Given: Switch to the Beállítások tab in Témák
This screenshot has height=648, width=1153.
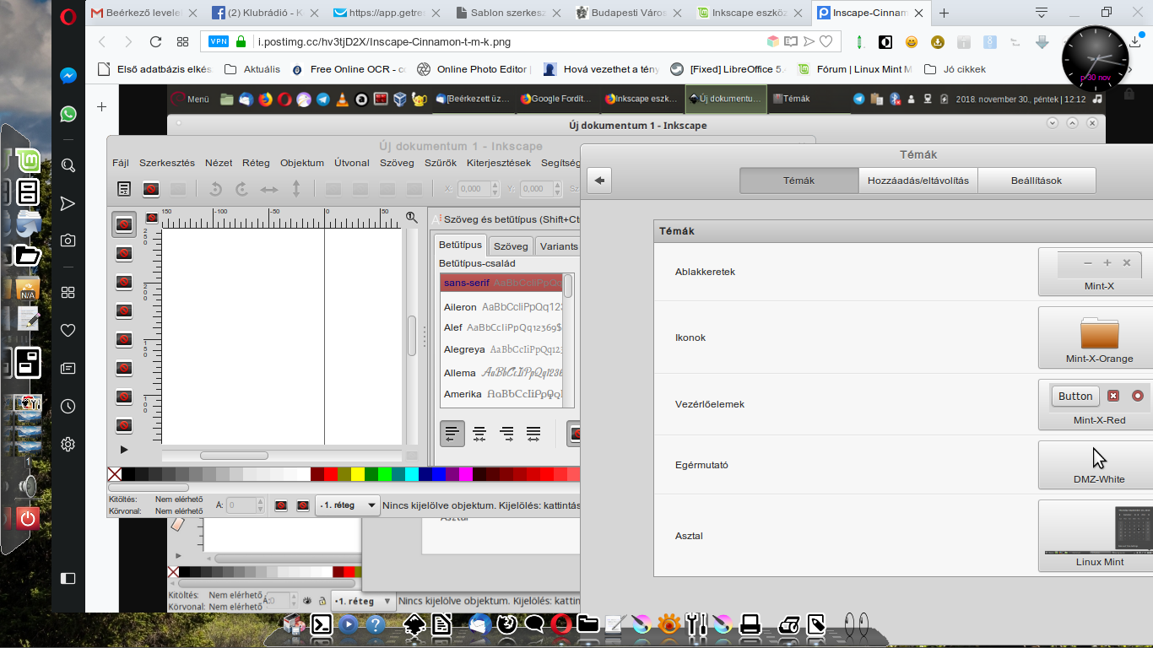Looking at the screenshot, I should tap(1037, 181).
